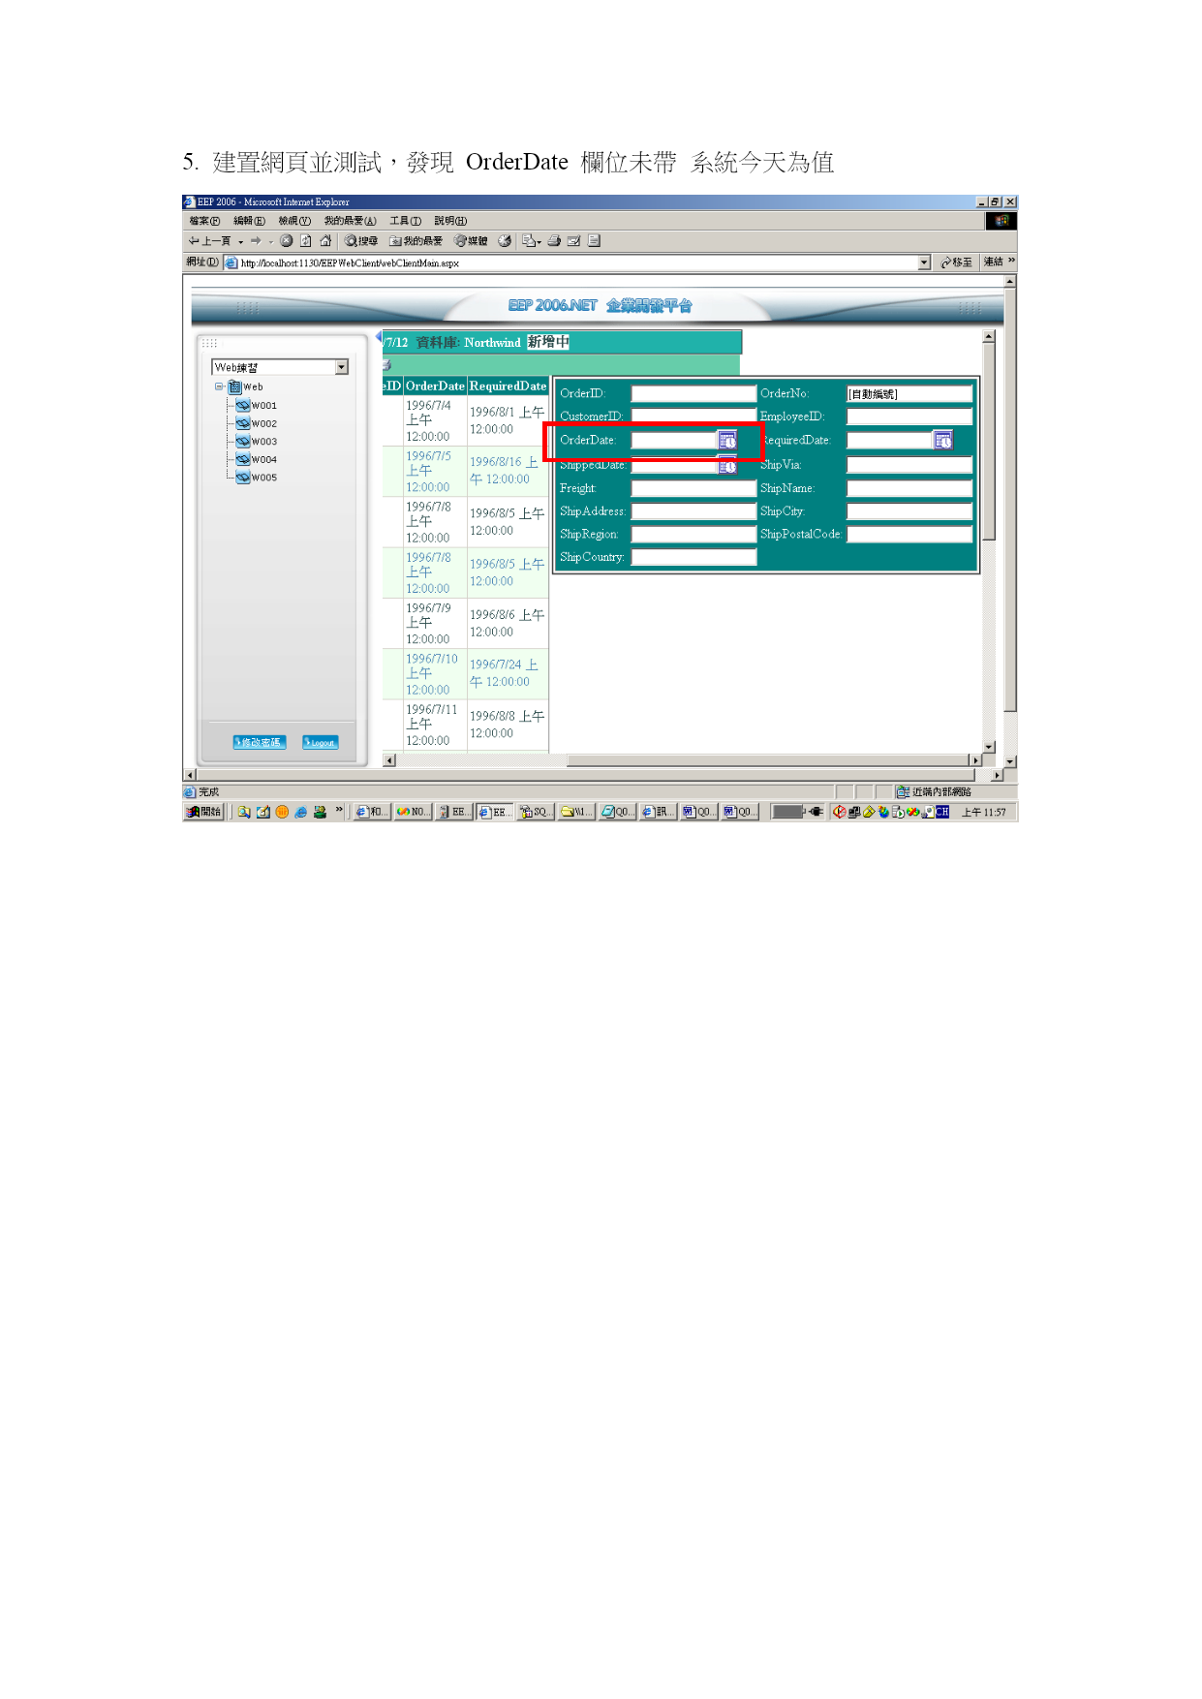Open the 檔案 File menu
Viewport: 1202px width, 1699px height.
pos(204,221)
